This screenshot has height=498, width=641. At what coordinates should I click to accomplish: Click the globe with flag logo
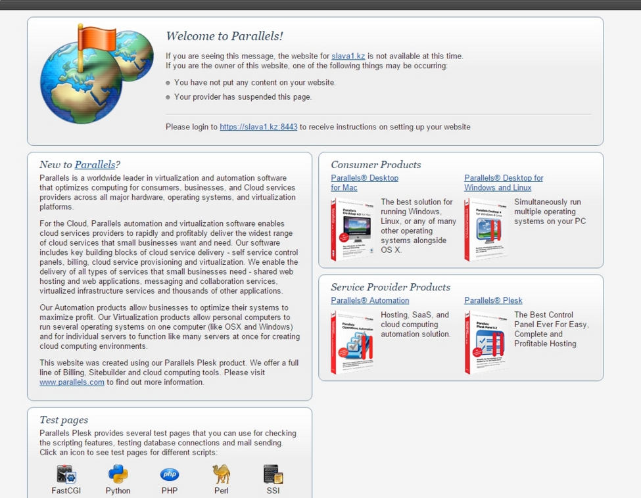96,74
